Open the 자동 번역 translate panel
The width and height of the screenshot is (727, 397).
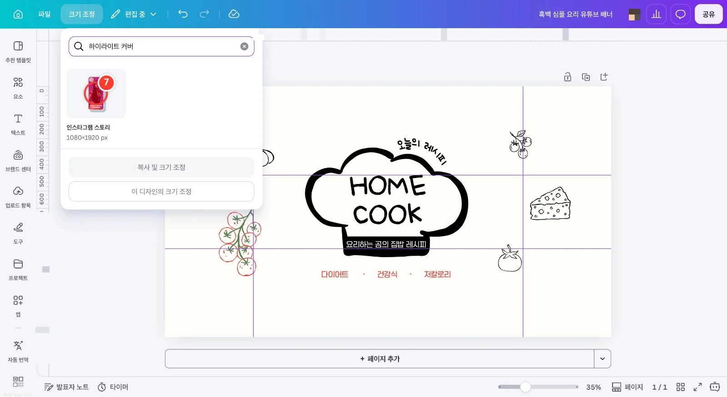(18, 352)
